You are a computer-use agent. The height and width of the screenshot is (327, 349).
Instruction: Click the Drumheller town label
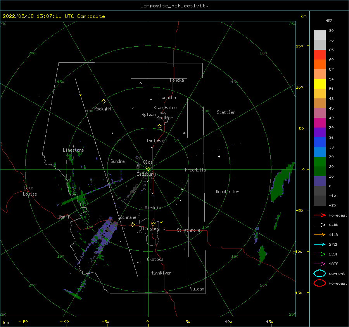(x=227, y=192)
